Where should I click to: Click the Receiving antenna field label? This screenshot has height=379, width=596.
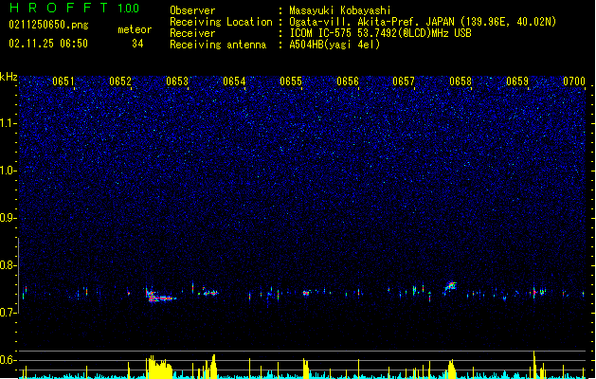(218, 45)
